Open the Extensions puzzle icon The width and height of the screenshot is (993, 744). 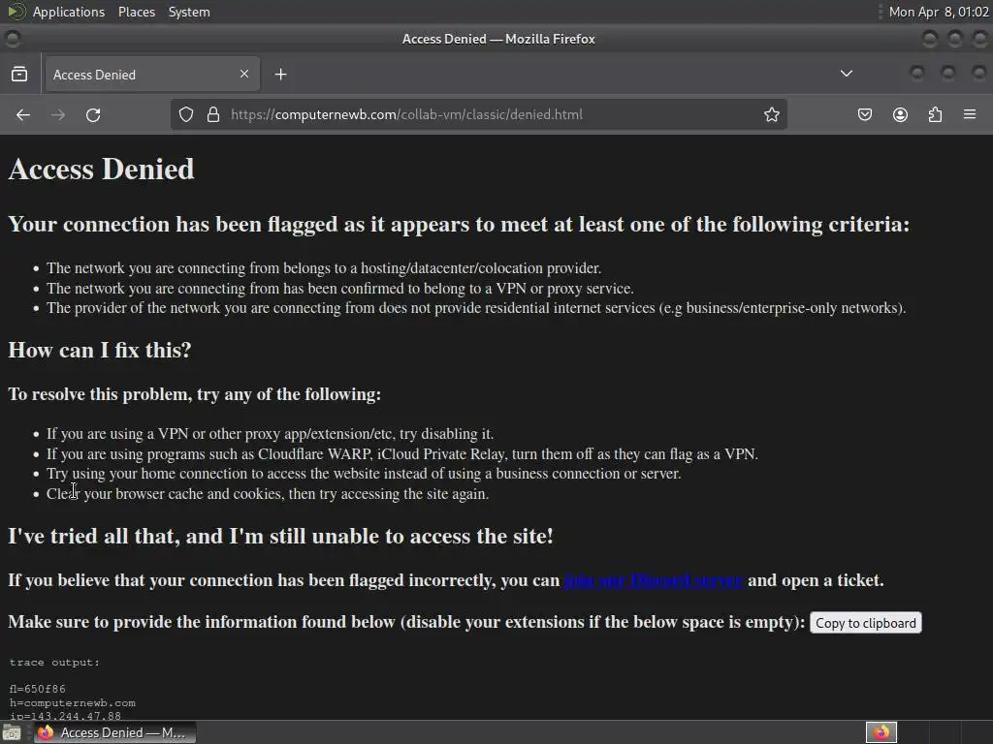(x=935, y=114)
